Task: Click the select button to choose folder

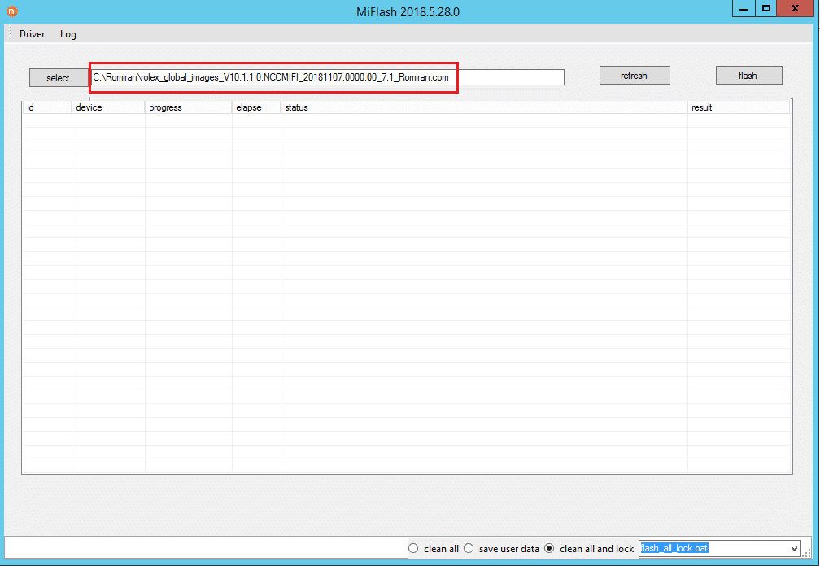Action: (x=59, y=78)
